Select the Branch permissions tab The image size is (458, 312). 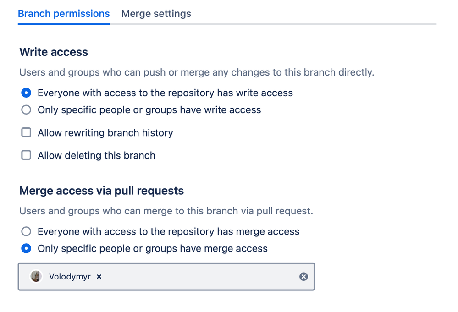(64, 14)
